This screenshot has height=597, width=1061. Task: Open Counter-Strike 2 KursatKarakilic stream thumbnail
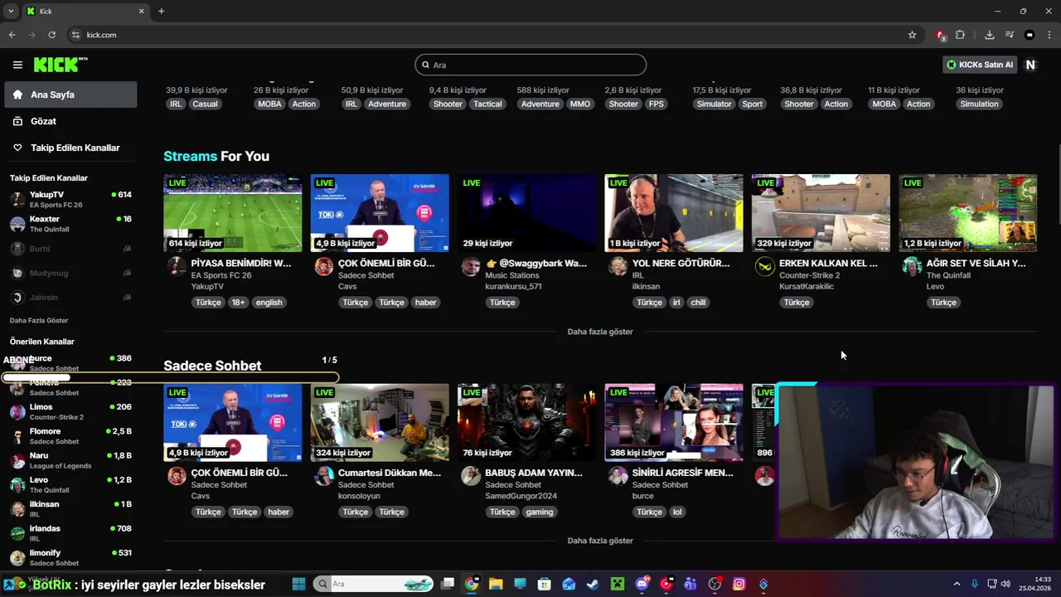click(821, 213)
